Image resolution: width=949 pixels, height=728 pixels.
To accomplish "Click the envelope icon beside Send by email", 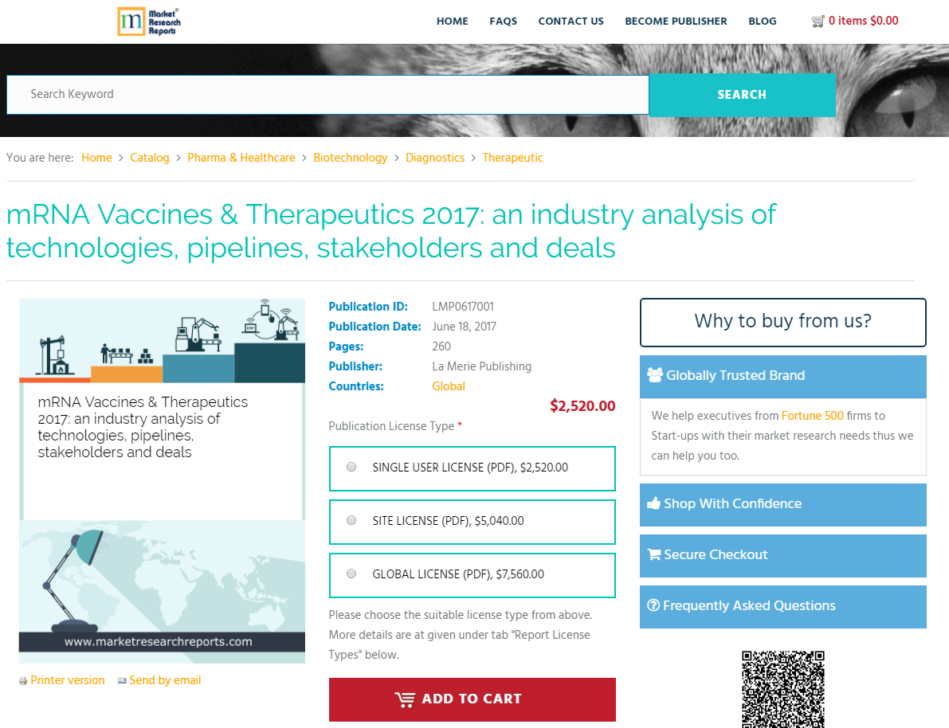I will (122, 681).
